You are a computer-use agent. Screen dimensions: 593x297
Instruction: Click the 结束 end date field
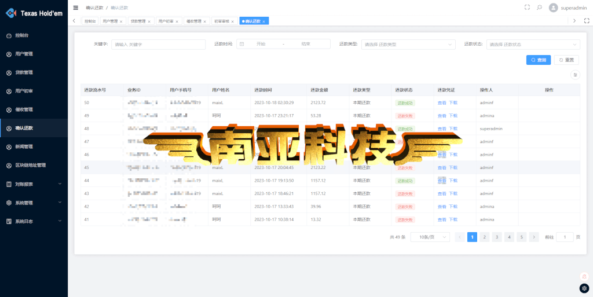(306, 44)
